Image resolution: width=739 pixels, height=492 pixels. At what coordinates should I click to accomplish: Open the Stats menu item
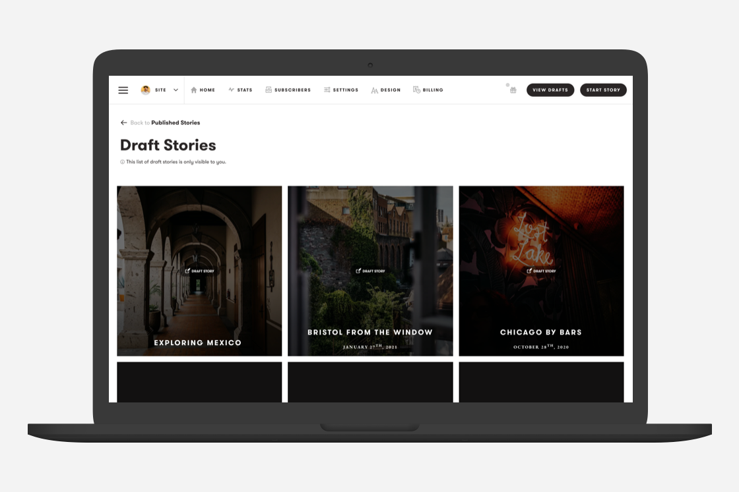click(x=240, y=90)
